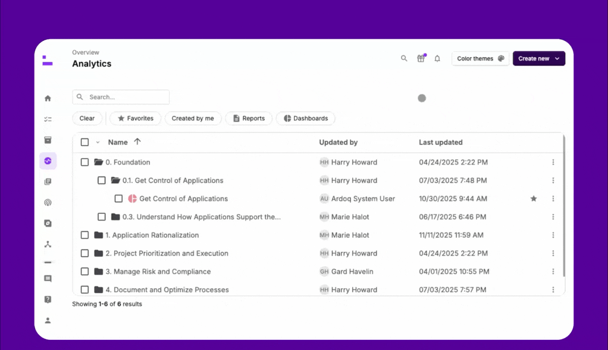Go to Home in the sidebar
This screenshot has height=350, width=608.
[x=48, y=99]
